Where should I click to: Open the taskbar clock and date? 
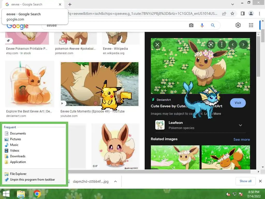[254, 194]
